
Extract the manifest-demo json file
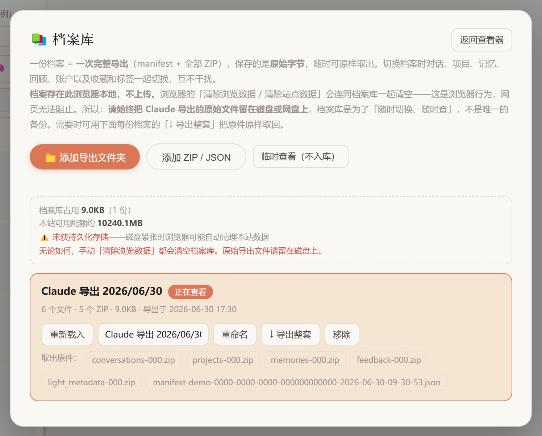(296, 382)
